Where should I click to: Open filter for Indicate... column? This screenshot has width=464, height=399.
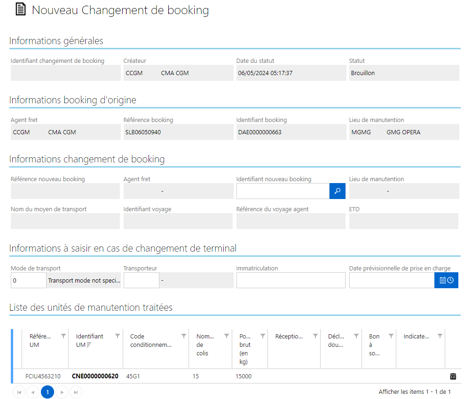point(440,336)
